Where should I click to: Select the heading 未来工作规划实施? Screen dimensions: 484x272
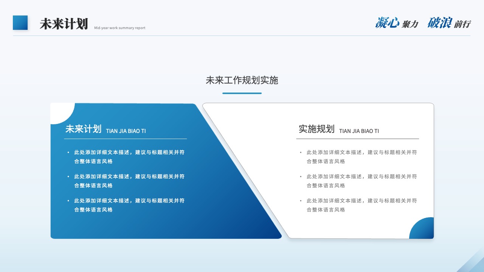pos(242,80)
